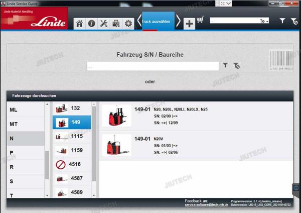Click thumbnail of the N20V truck

click(x=117, y=145)
